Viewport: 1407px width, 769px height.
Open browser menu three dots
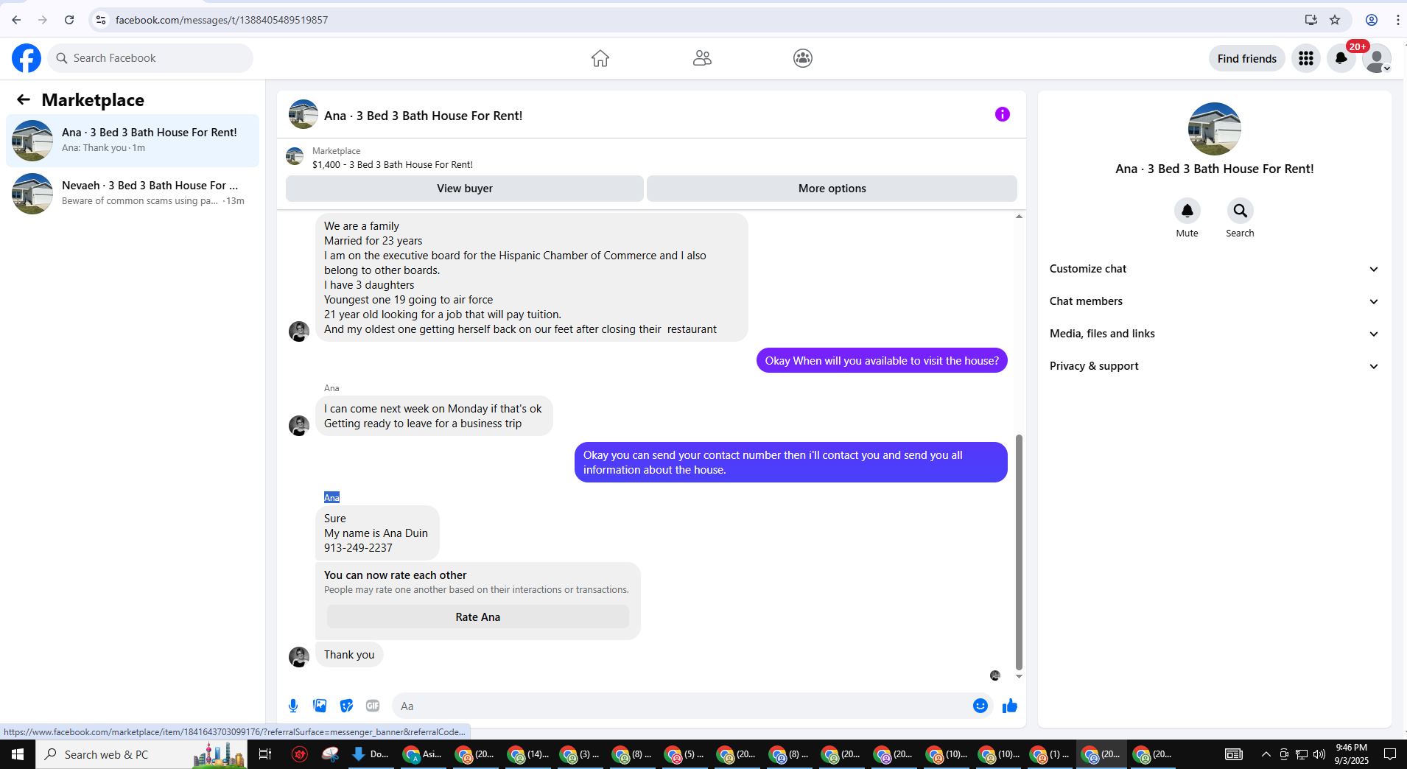click(1397, 20)
